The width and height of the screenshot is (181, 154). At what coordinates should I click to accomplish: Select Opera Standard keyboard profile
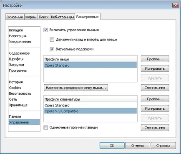coord(90,105)
